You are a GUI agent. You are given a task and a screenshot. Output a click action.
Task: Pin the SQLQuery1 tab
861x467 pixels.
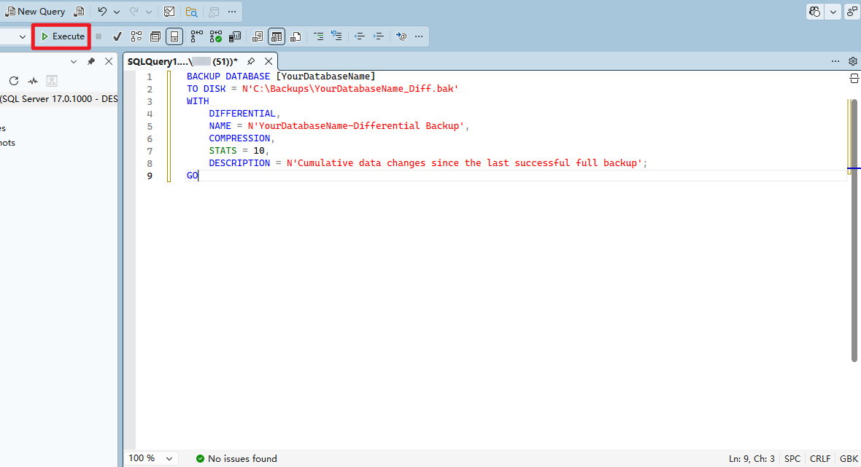coord(251,61)
